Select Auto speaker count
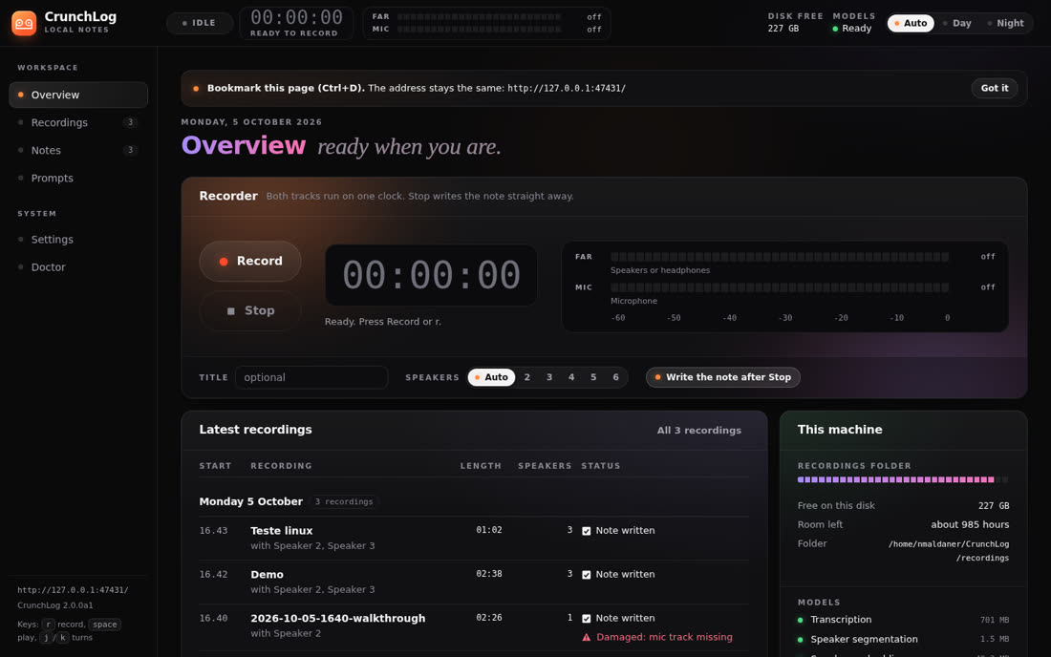The width and height of the screenshot is (1051, 657). coord(491,377)
